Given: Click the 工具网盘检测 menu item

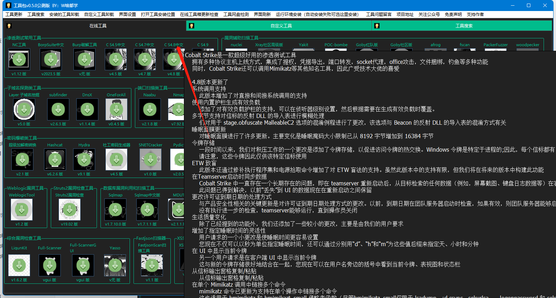Looking at the screenshot, I should (236, 15).
